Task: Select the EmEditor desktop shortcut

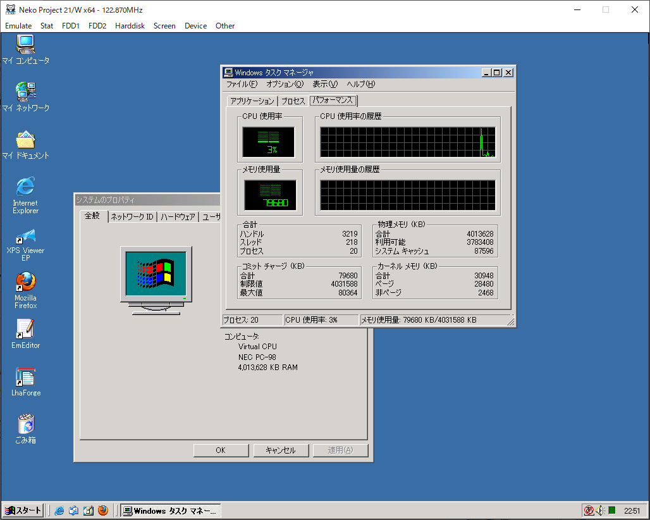Action: click(26, 334)
